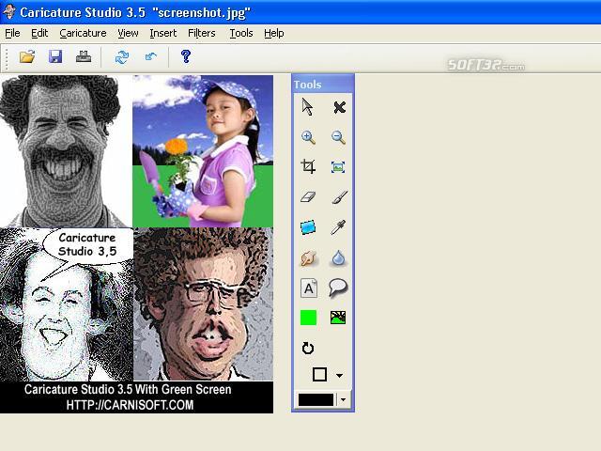Select the text A tool

309,288
